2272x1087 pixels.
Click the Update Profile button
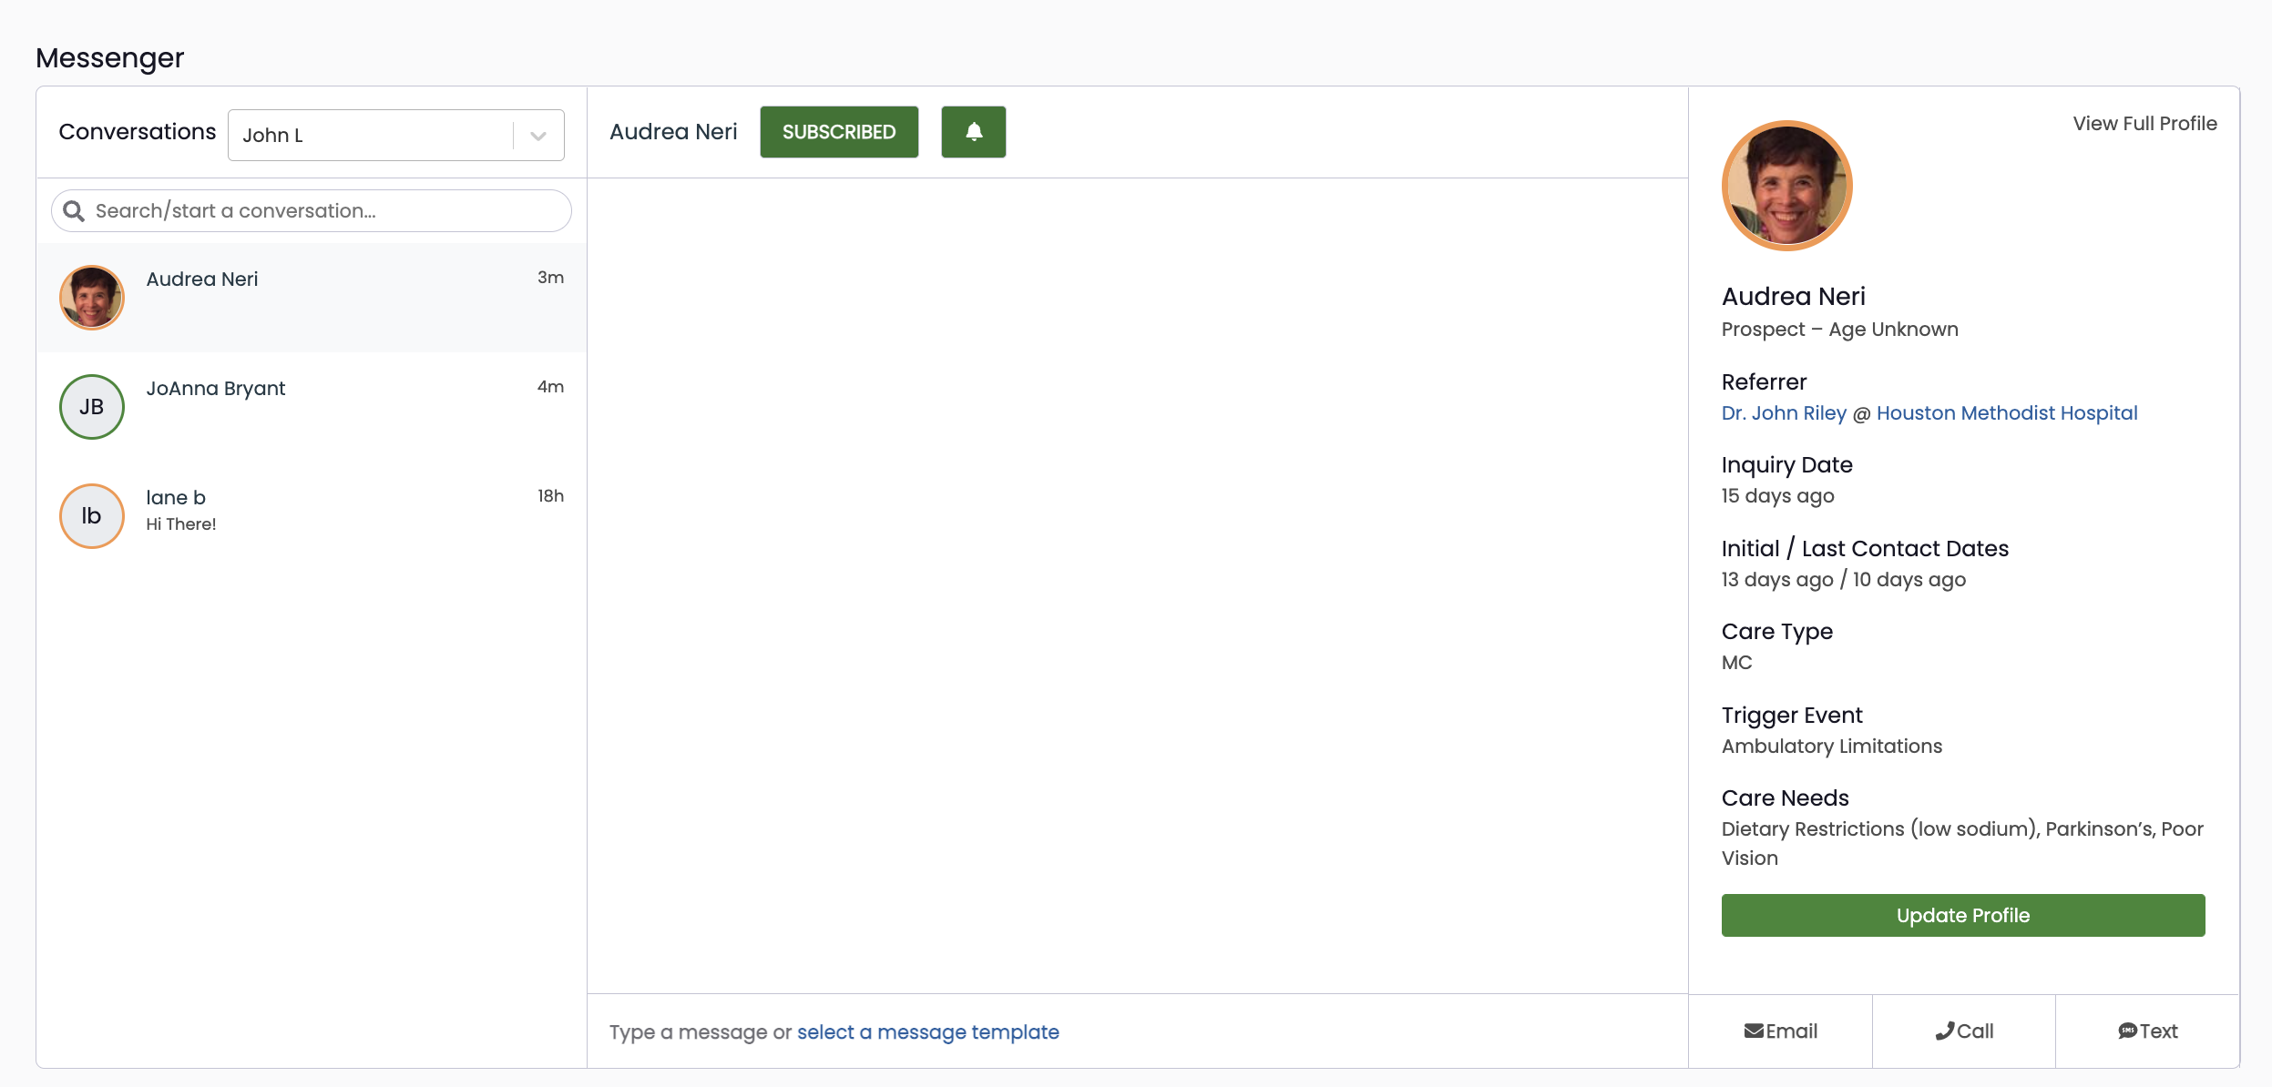pyautogui.click(x=1963, y=915)
